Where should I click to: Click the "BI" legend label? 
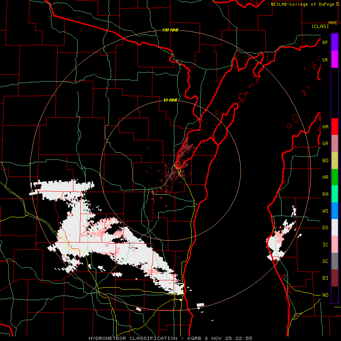(325, 278)
